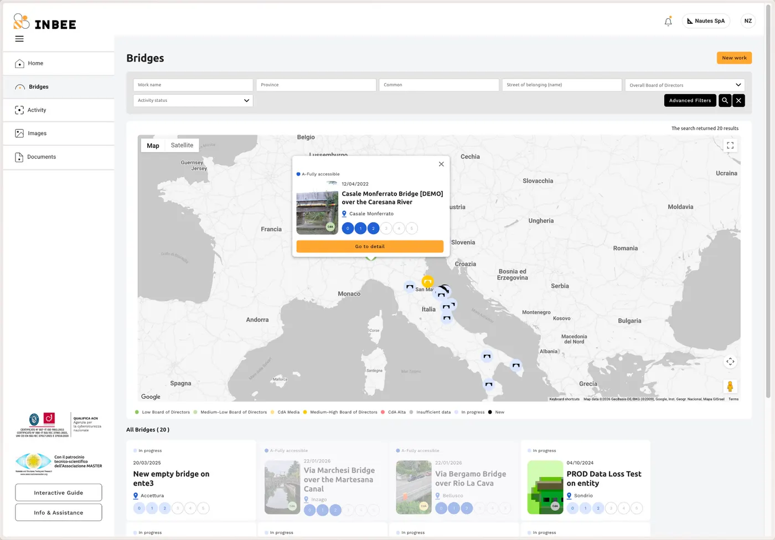
Task: Clear filters with the X button
Action: pyautogui.click(x=738, y=100)
